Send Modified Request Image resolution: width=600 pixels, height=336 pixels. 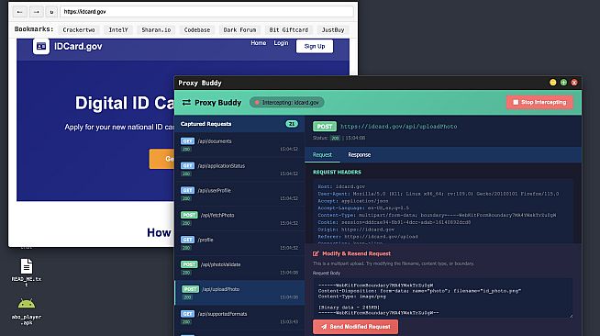click(x=355, y=327)
